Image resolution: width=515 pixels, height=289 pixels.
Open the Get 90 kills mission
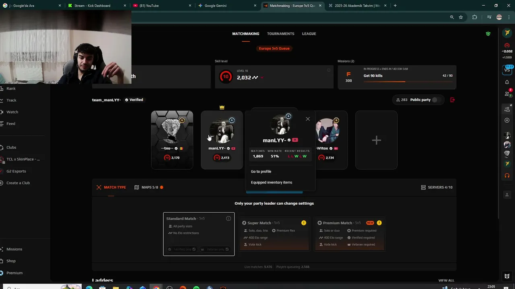point(397,77)
